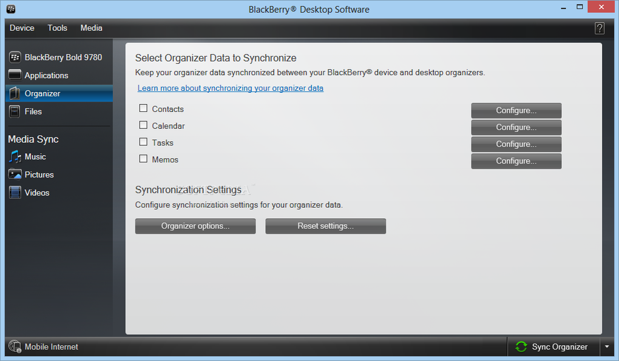The image size is (619, 361).
Task: Open the Device menu
Action: pyautogui.click(x=22, y=28)
